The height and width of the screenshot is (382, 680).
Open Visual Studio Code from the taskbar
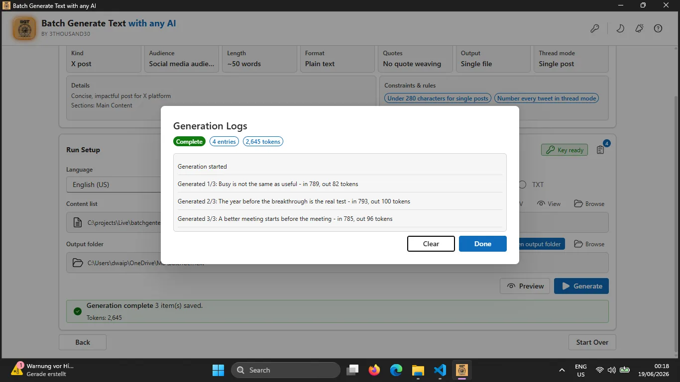(440, 370)
